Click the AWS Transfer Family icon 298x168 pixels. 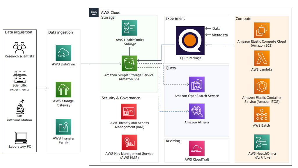63,126
